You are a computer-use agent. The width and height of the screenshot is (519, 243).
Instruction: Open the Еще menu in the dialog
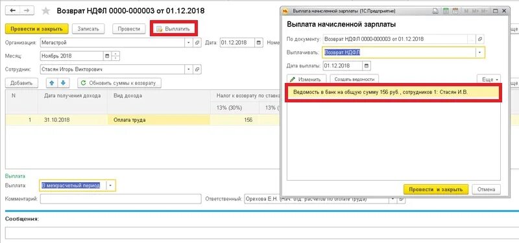coord(489,79)
